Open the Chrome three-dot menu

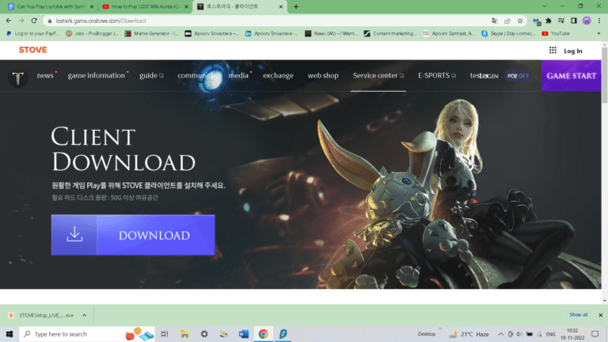pos(599,21)
